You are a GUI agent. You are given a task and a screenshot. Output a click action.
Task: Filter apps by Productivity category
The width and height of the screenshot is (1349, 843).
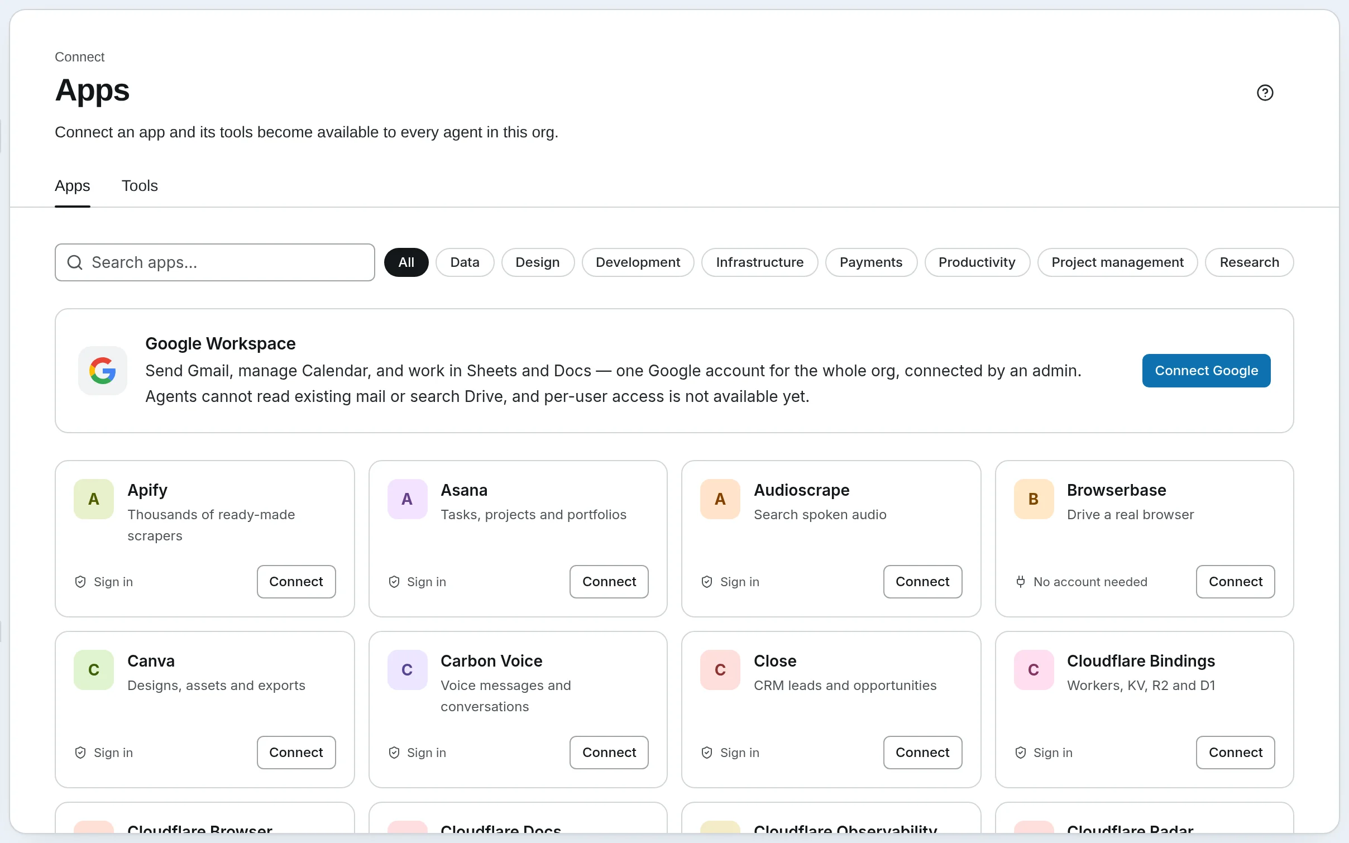[x=977, y=262]
